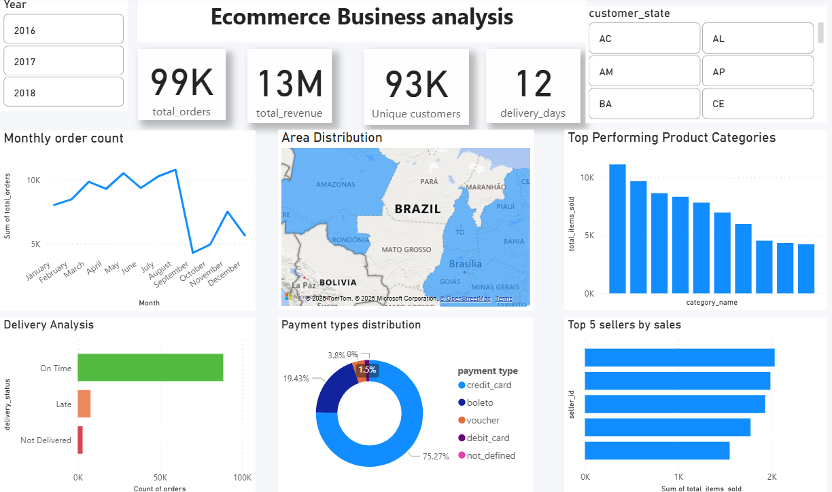Click the Year slicer header
832x492 pixels.
[x=15, y=5]
